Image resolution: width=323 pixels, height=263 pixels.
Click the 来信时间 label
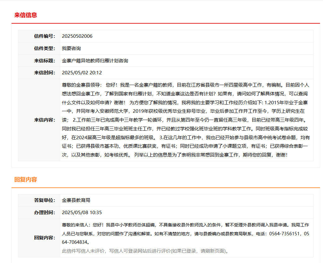[44, 73]
